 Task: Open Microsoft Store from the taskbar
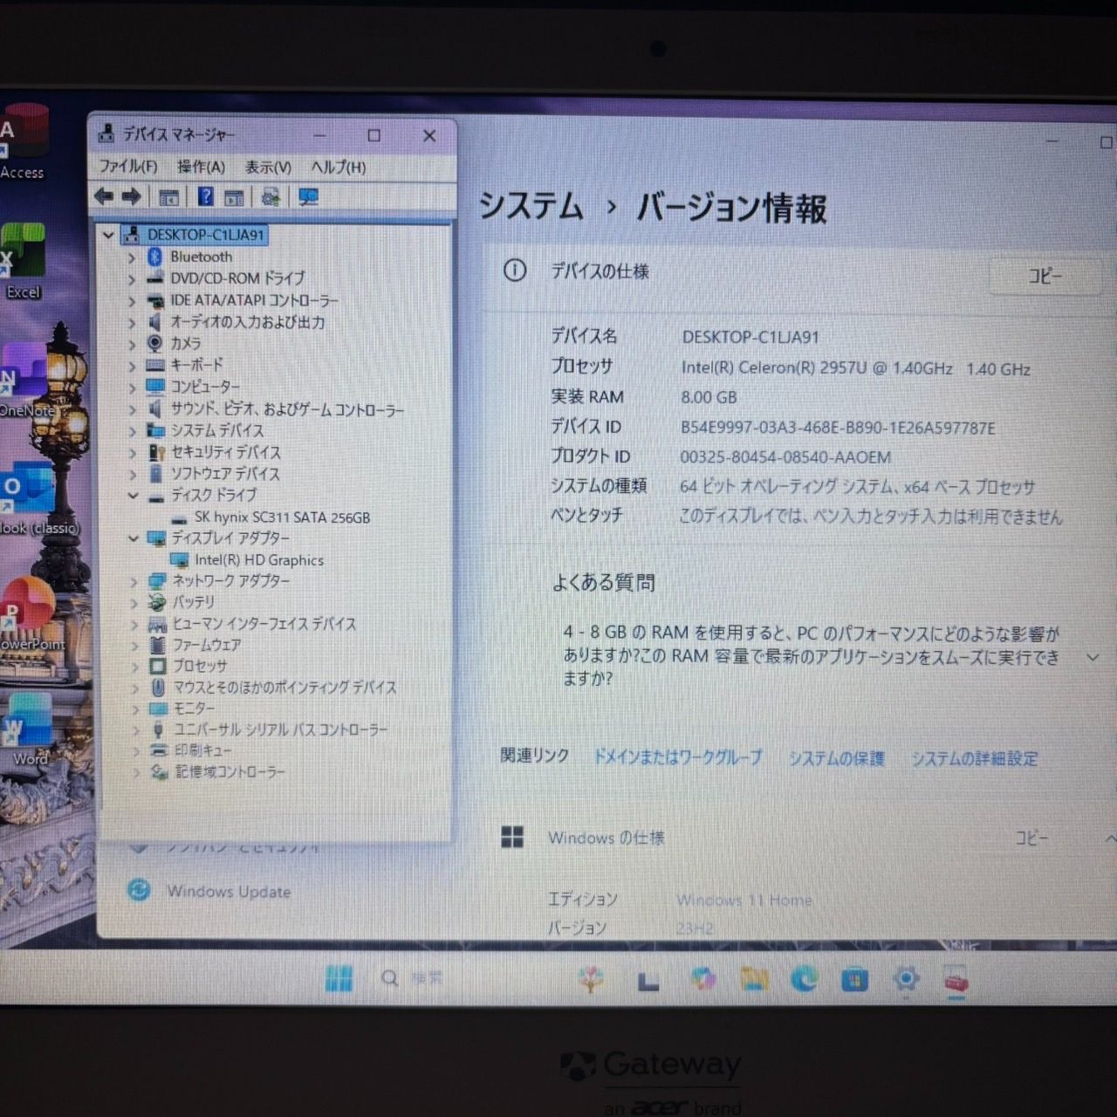point(853,980)
